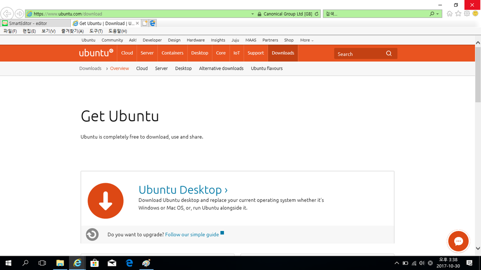Open the Windows Start menu
Image resolution: width=481 pixels, height=270 pixels.
8,263
